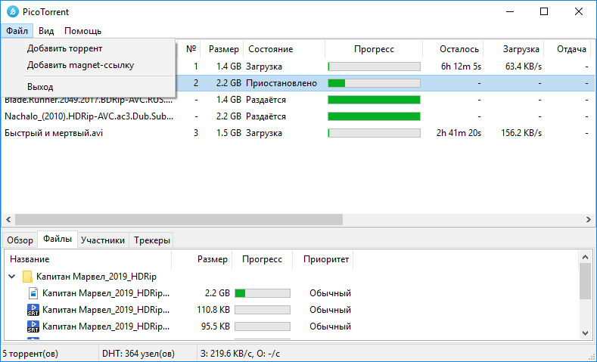Click horizontal scrollbar left arrow
Viewport: 597px width, 362px height.
(x=8, y=219)
